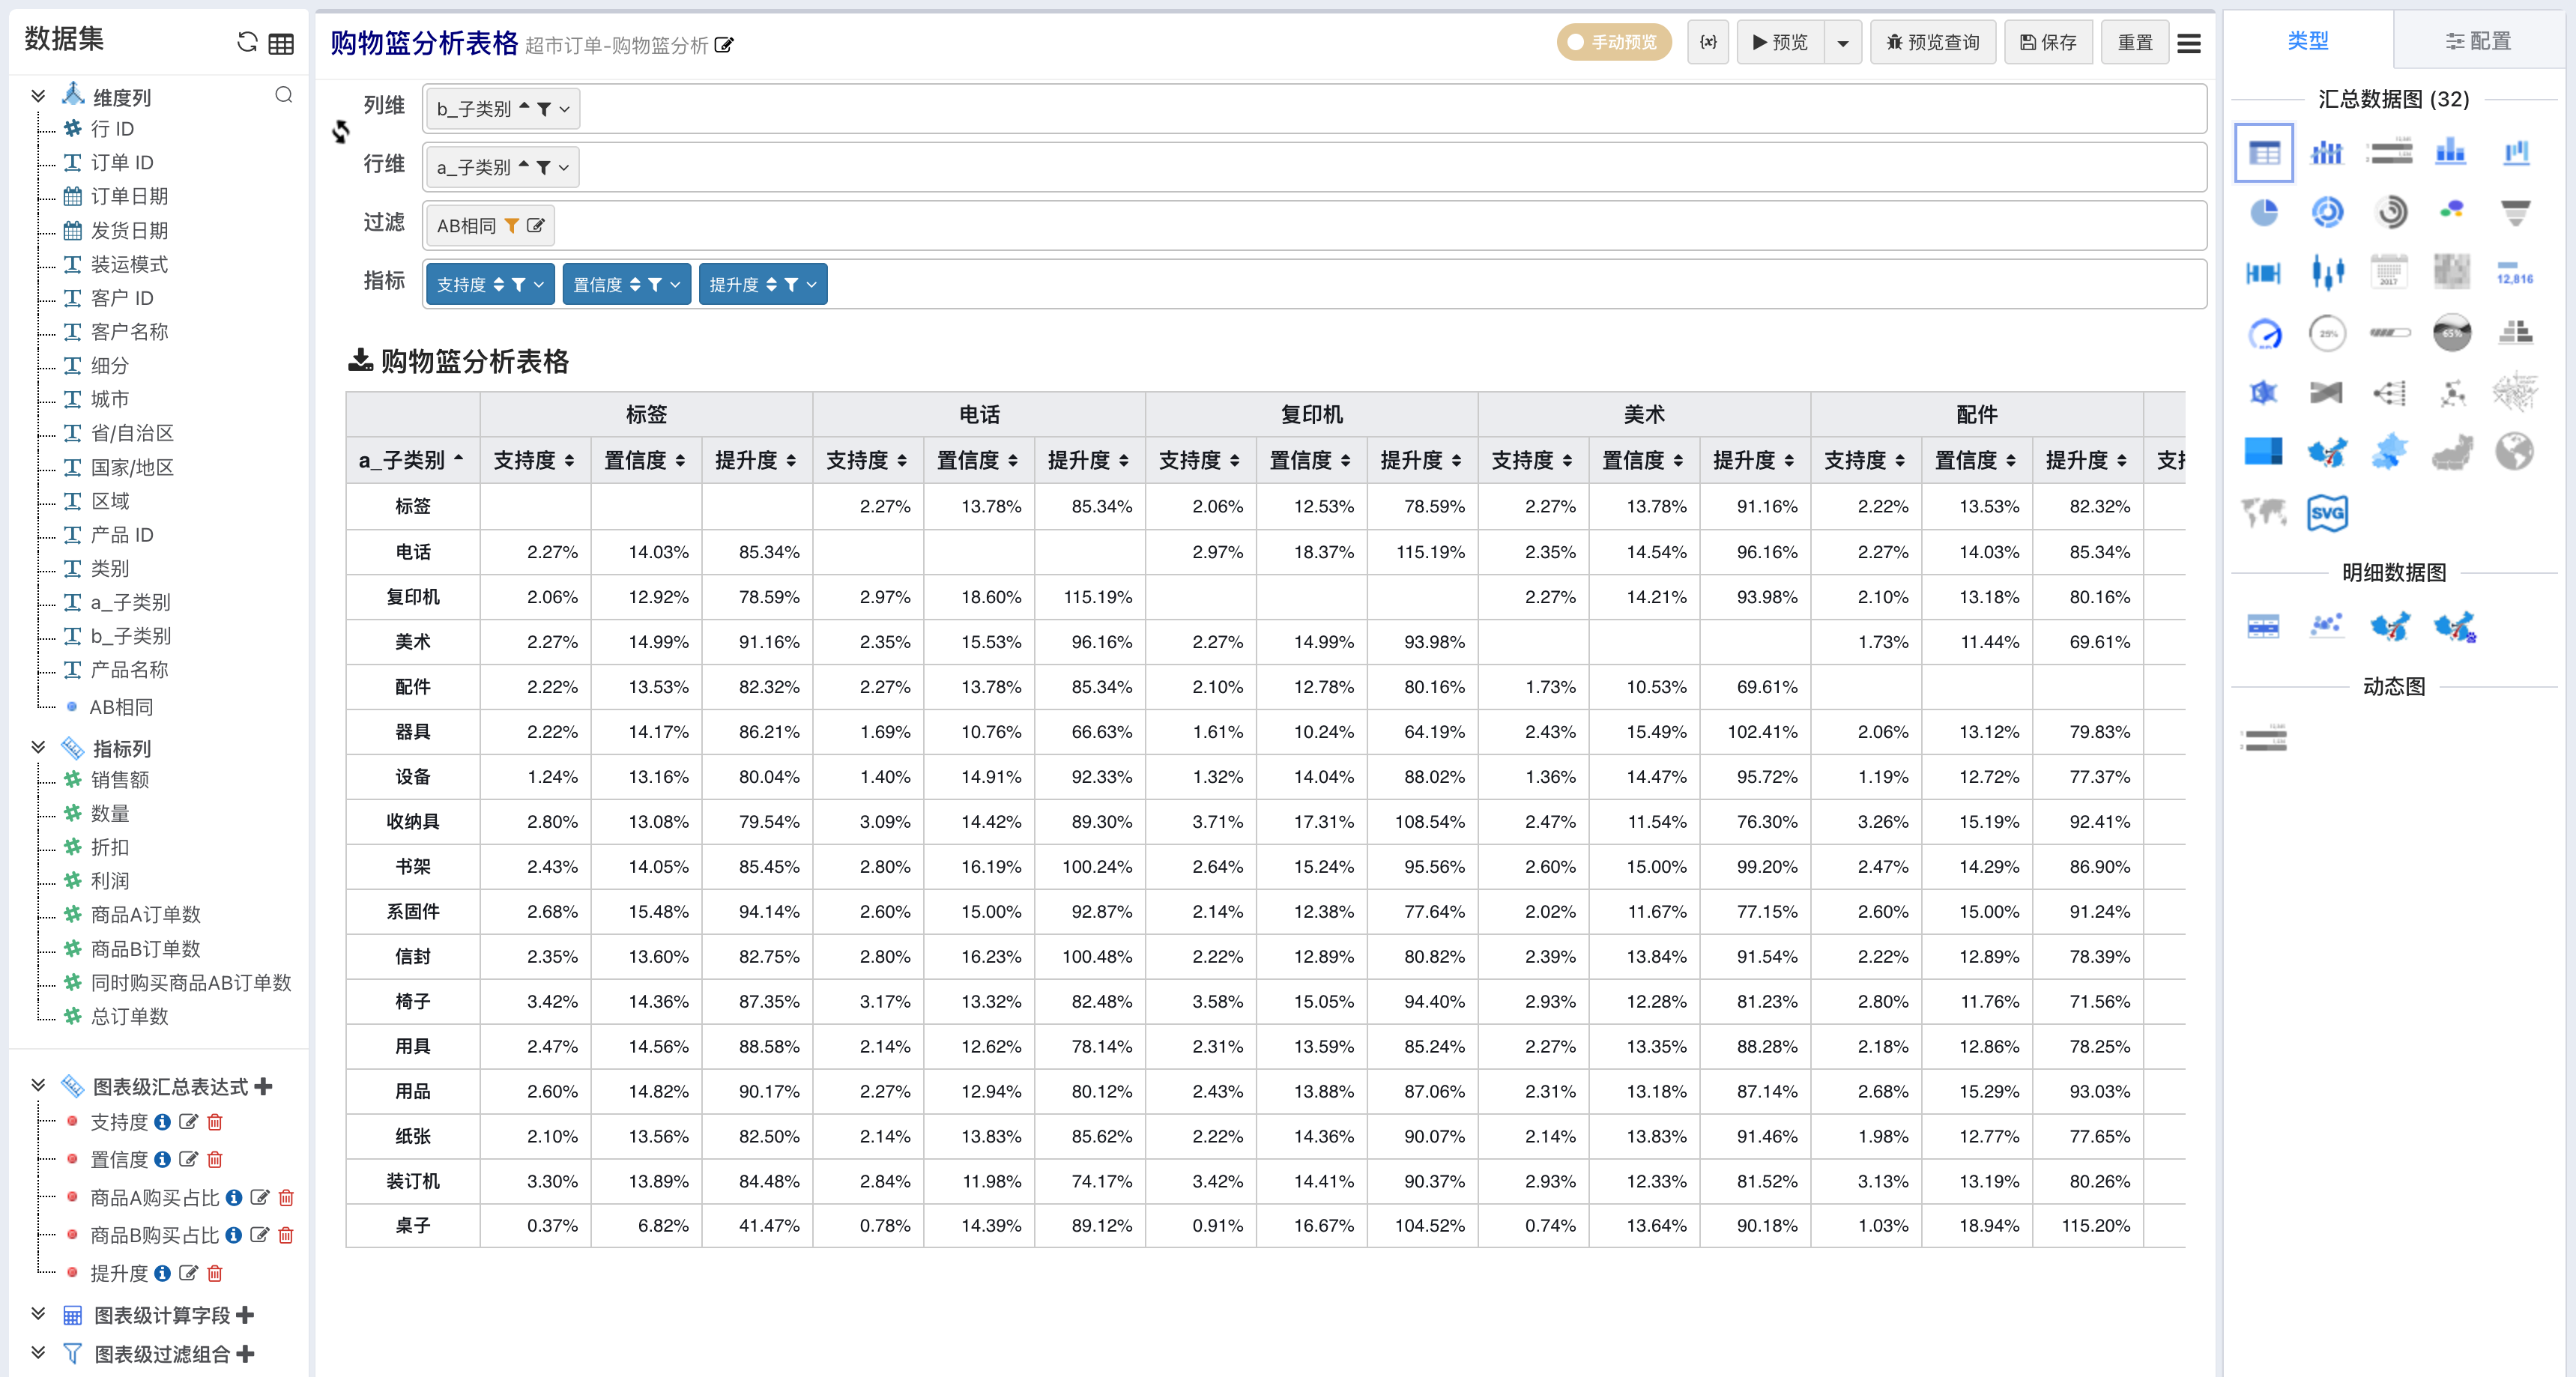This screenshot has height=1377, width=2576.
Task: Select the 销售额 metric field
Action: [119, 779]
